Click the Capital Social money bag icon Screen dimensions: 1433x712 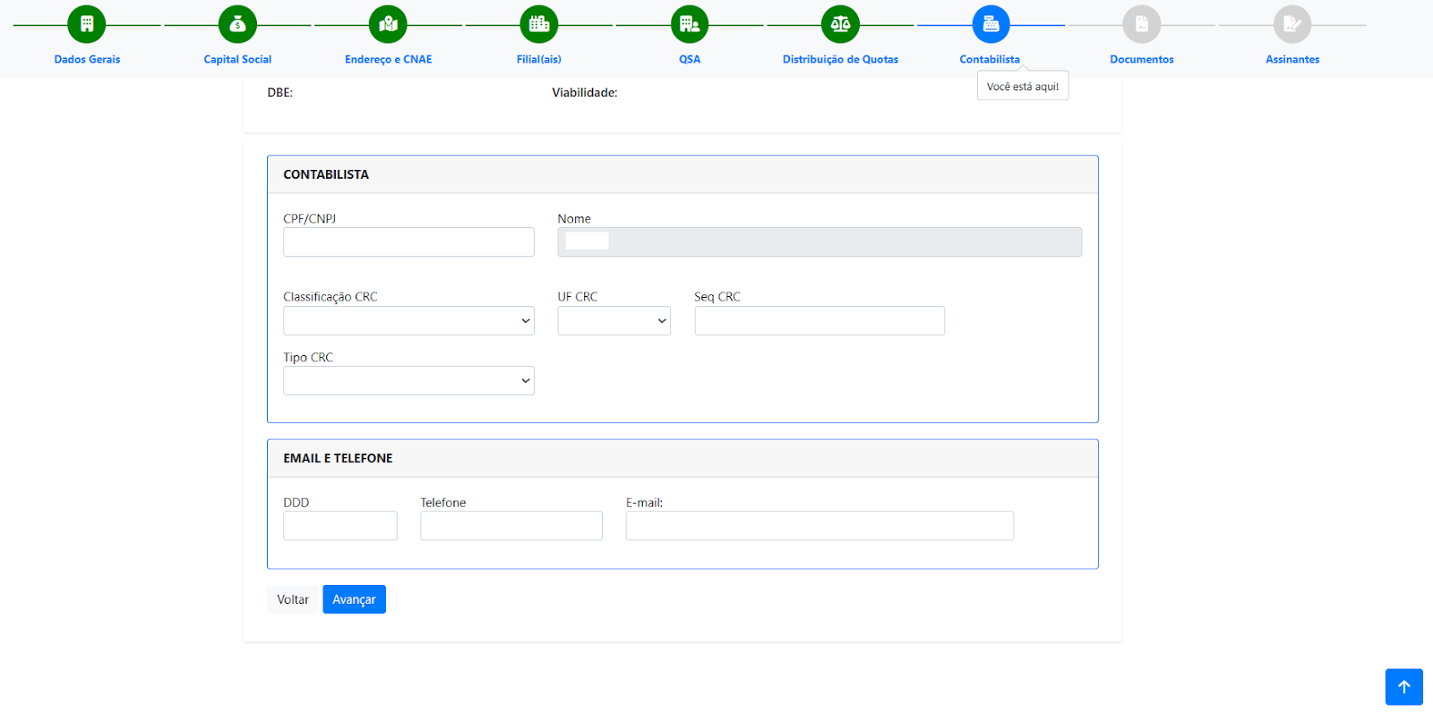pyautogui.click(x=237, y=24)
